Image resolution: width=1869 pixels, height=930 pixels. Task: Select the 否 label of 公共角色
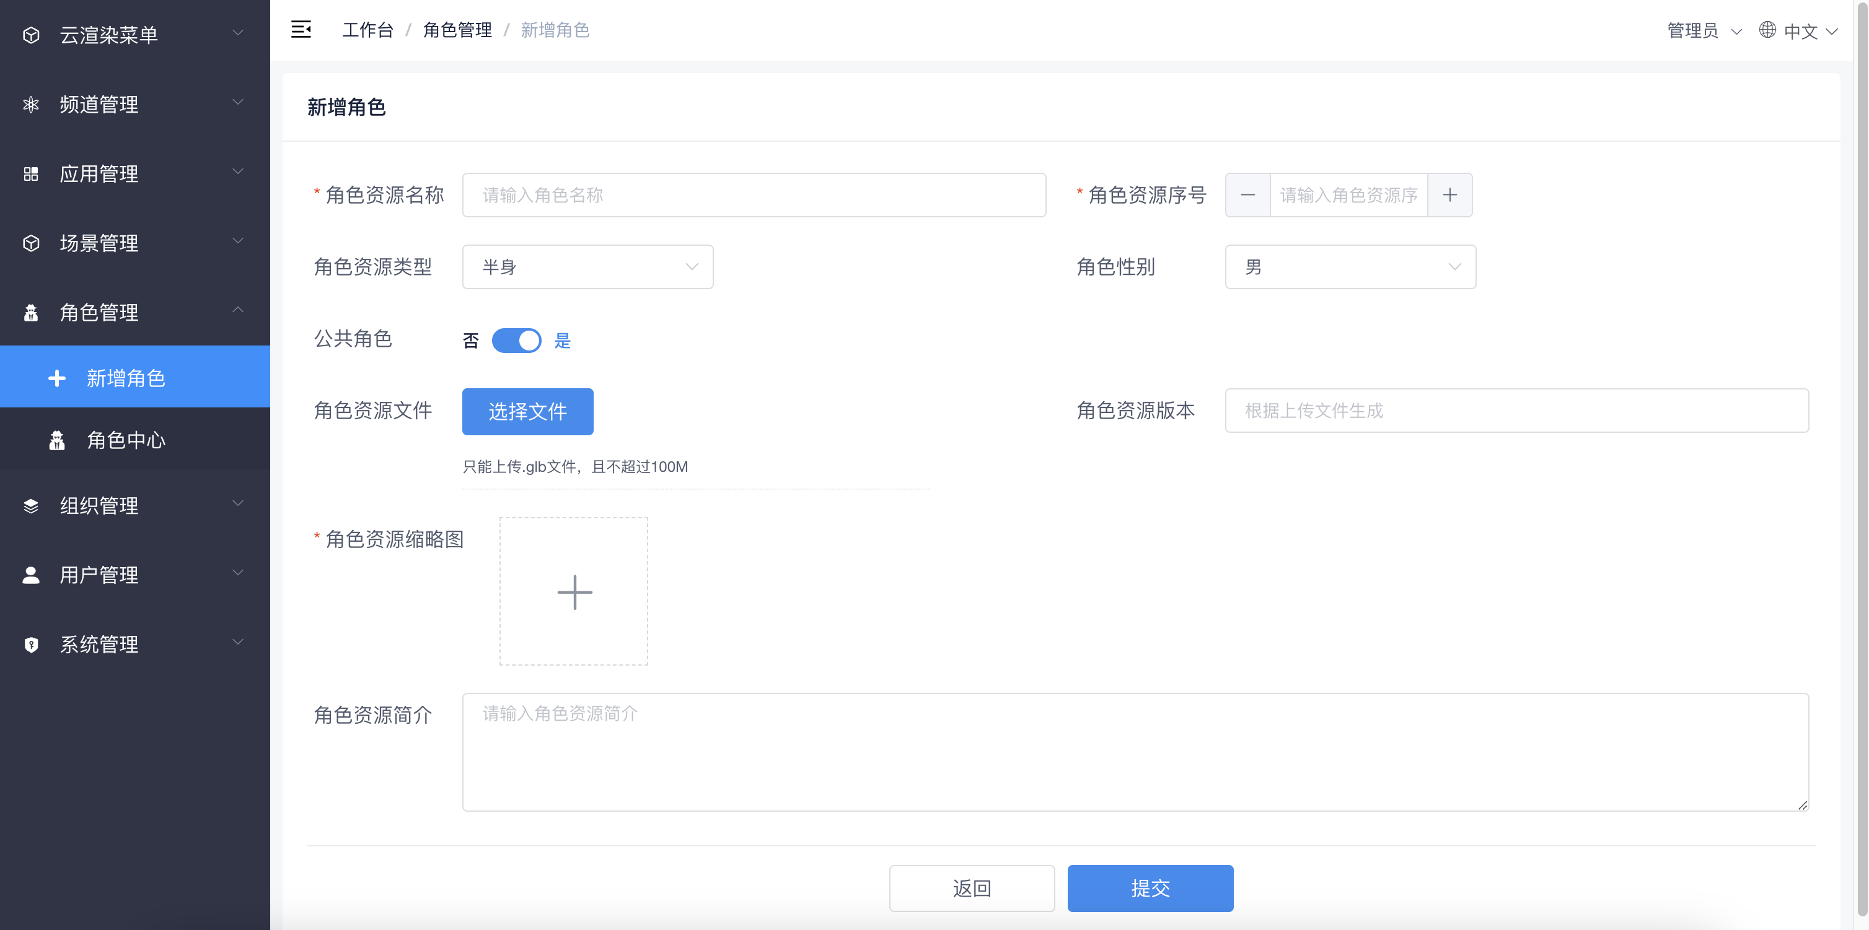(x=471, y=341)
